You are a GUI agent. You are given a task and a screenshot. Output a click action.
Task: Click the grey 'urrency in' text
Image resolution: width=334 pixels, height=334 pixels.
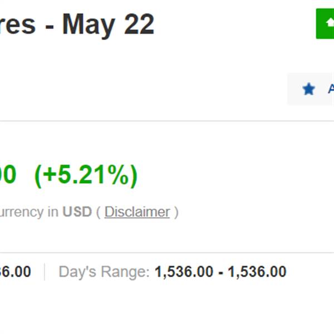29,212
